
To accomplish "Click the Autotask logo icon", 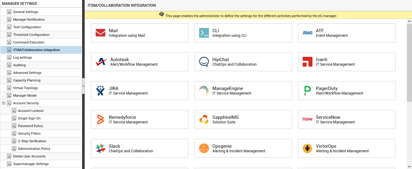I will pos(101,62).
